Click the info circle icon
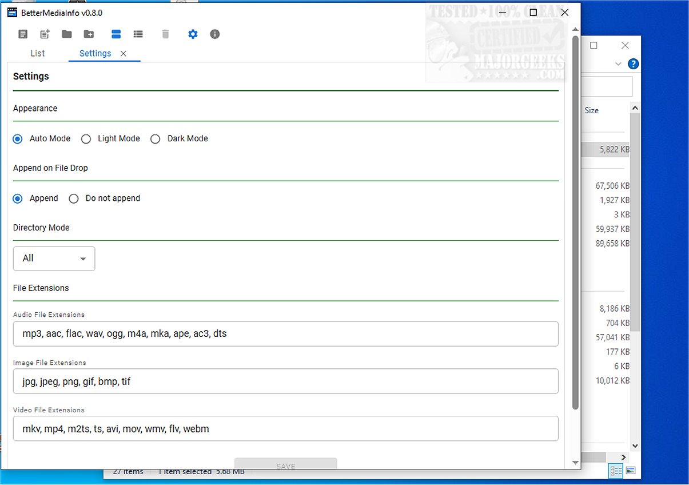Viewport: 689px width, 485px height. coord(215,34)
